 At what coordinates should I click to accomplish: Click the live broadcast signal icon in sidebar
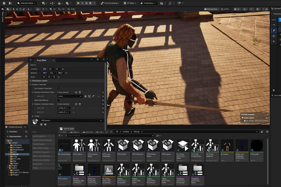[274, 20]
